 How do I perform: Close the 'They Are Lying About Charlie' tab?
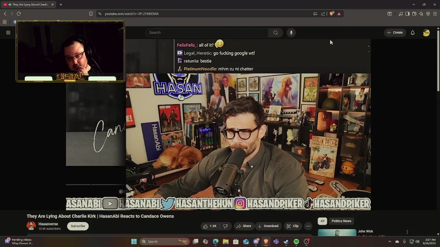coord(53,4)
